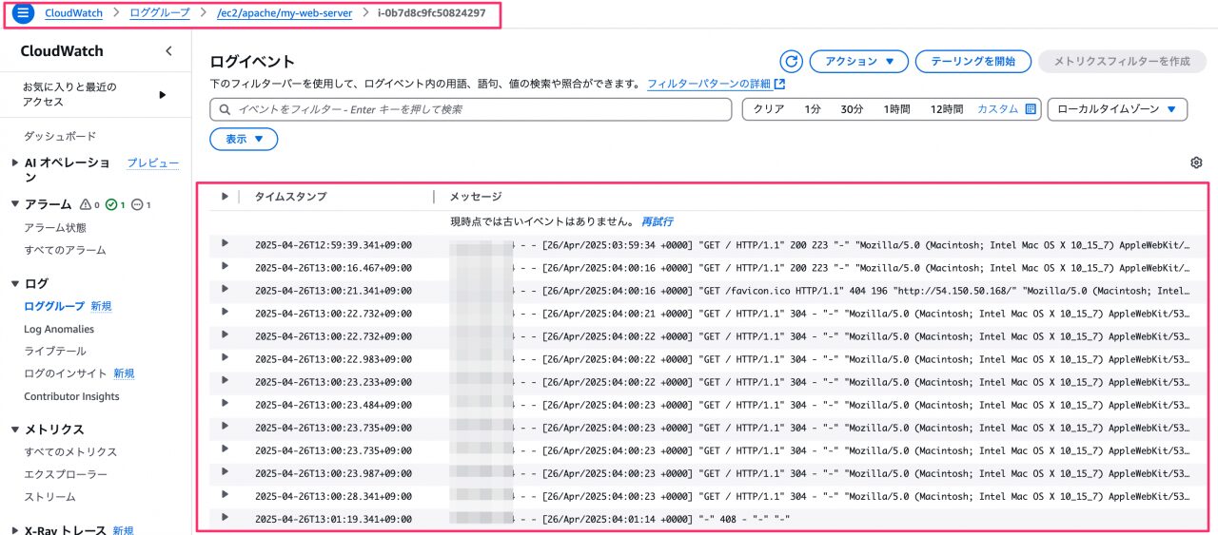
Task: Open ライブテール in the sidebar
Action: 55,352
